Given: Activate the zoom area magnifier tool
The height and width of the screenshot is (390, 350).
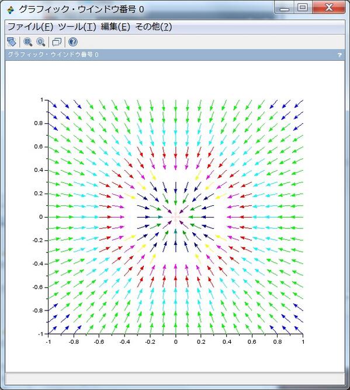Looking at the screenshot, I should tap(28, 42).
